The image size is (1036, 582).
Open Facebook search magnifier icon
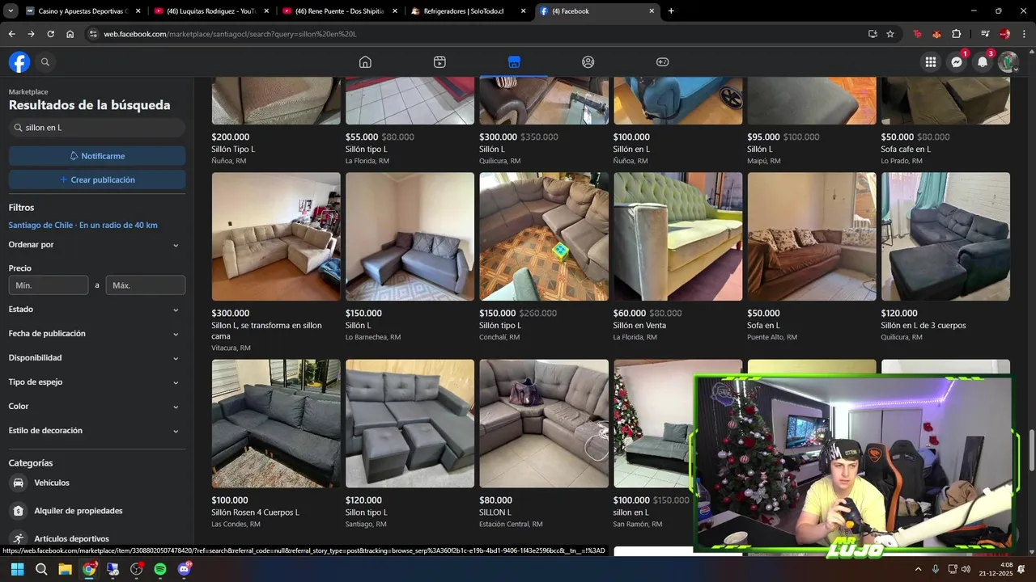(x=45, y=62)
